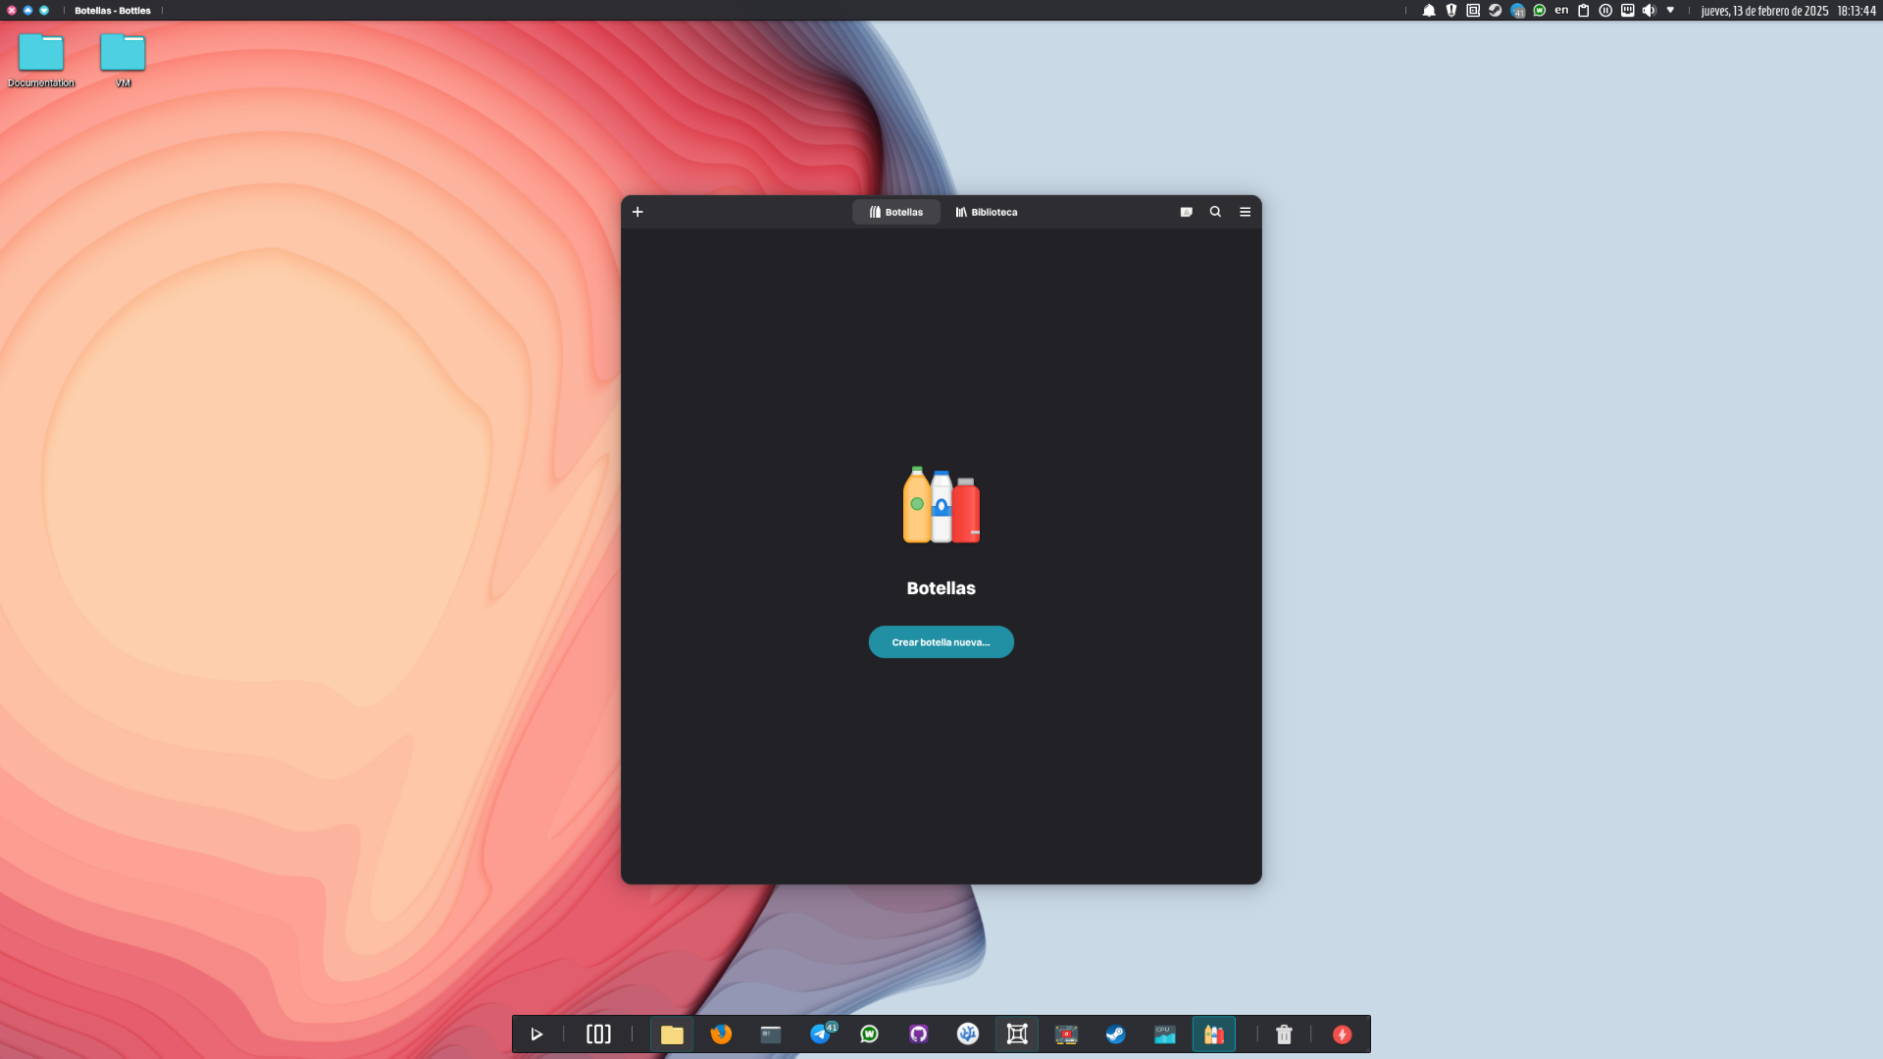
Task: Click the pause circle tray icon
Action: pyautogui.click(x=1605, y=11)
